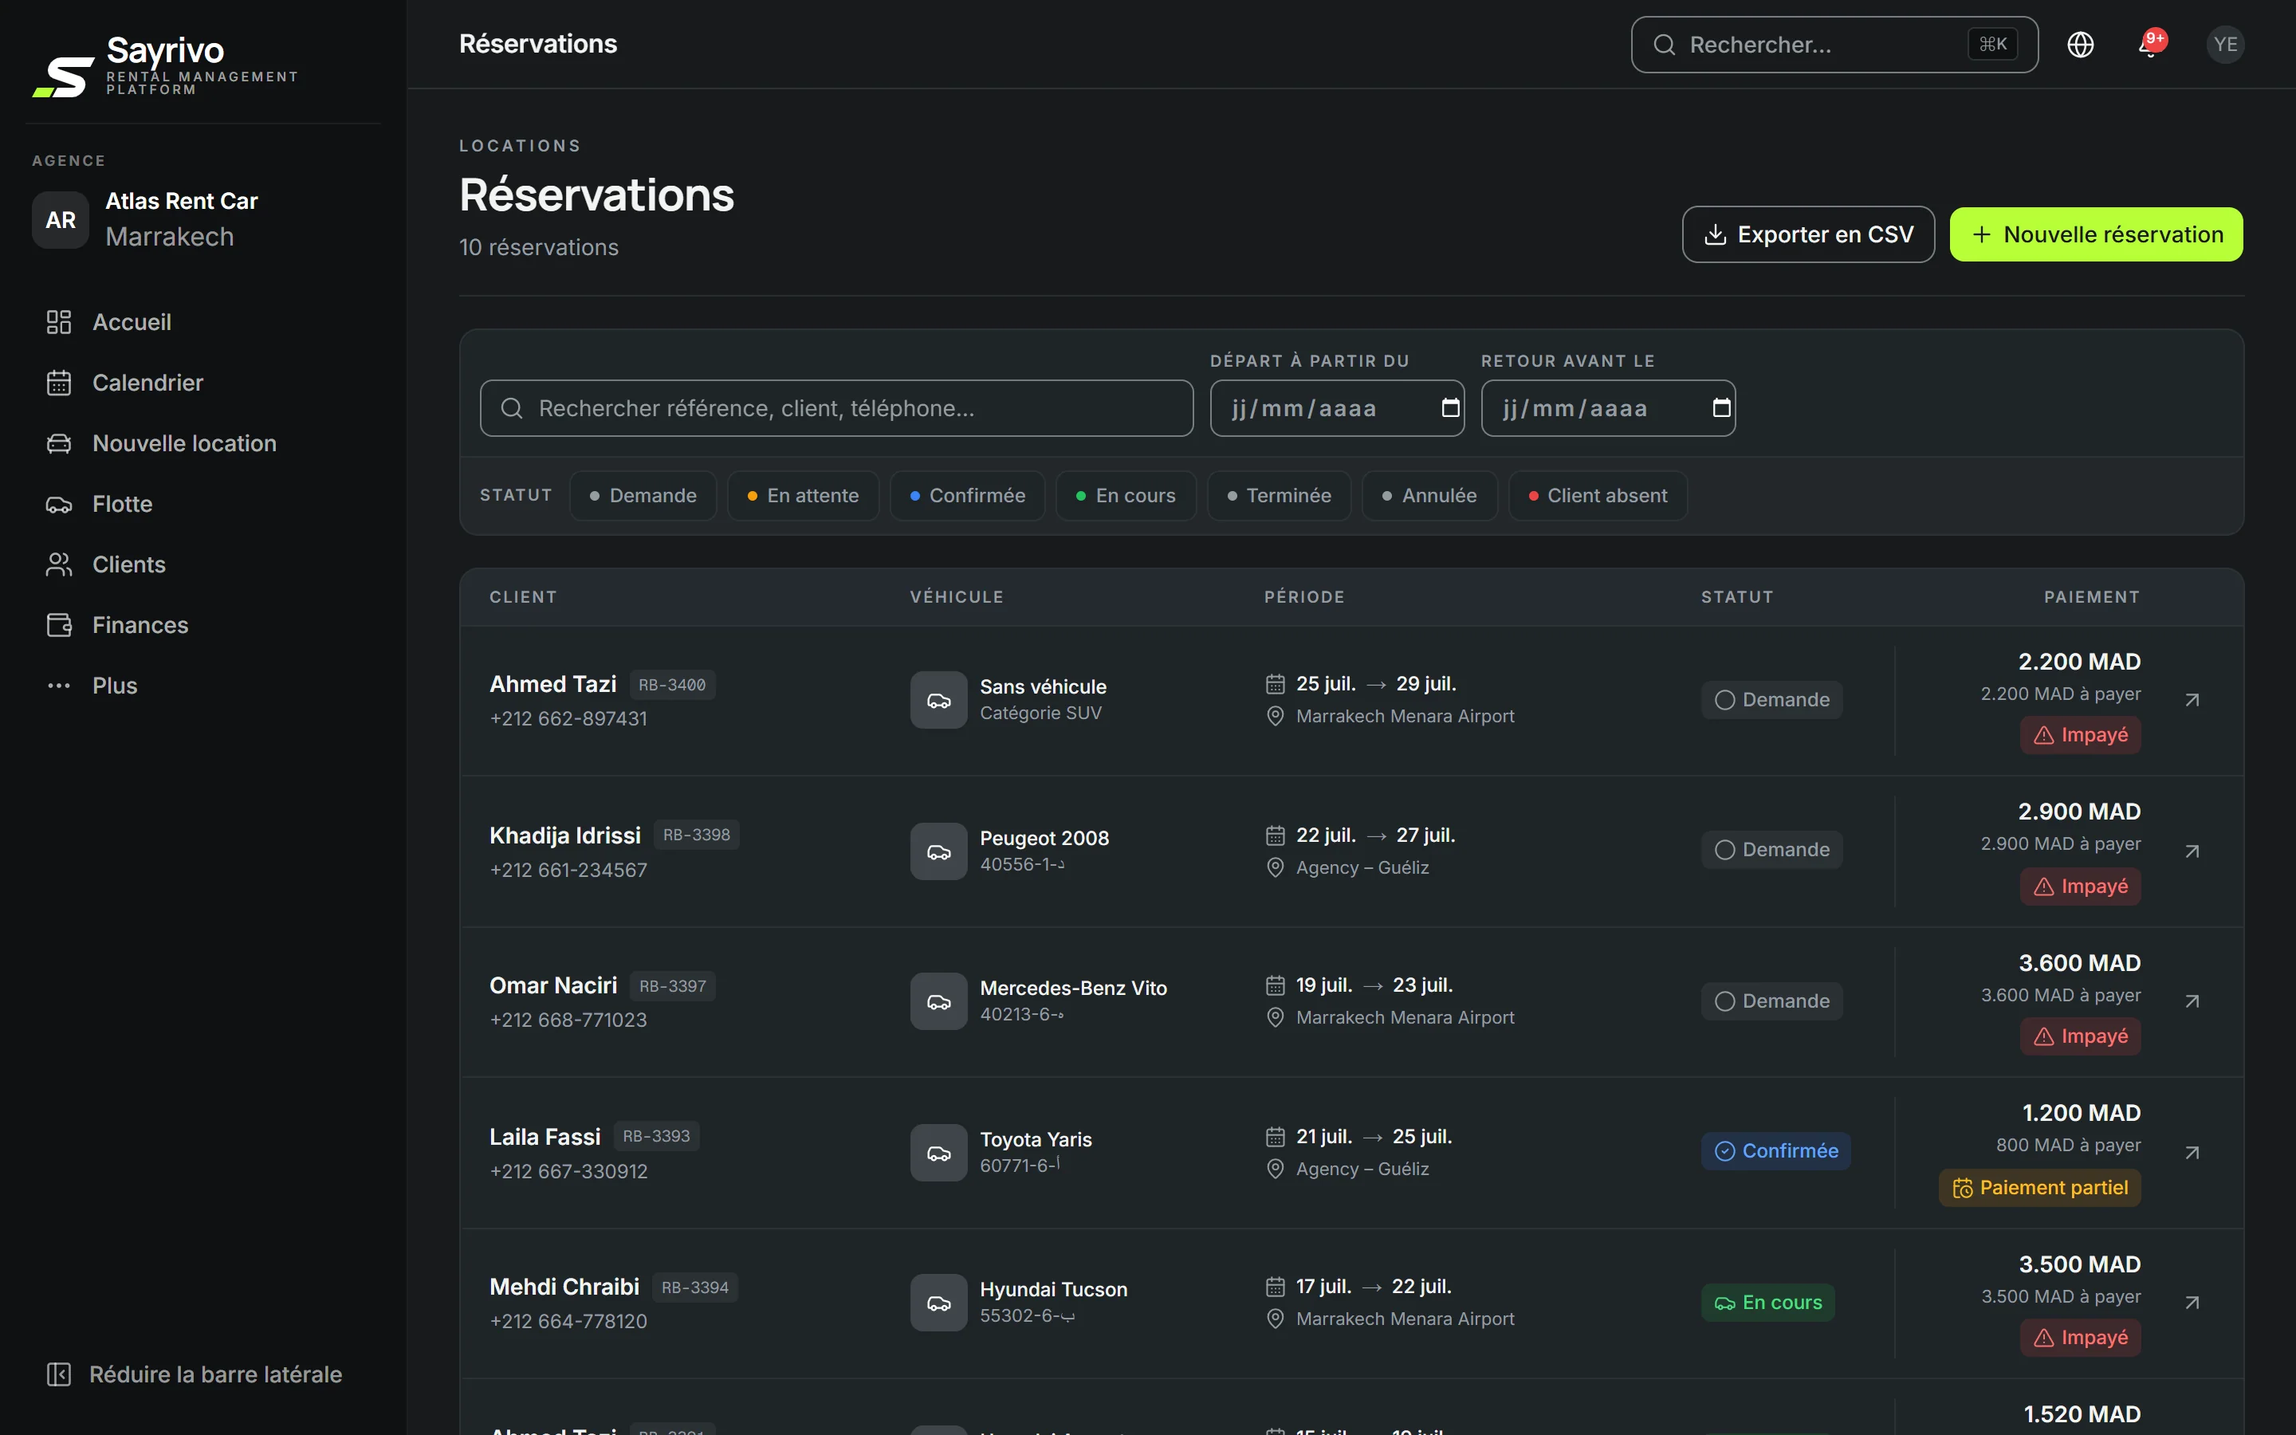This screenshot has height=1435, width=2296.
Task: Toggle the Confirmée status filter
Action: tap(967, 495)
